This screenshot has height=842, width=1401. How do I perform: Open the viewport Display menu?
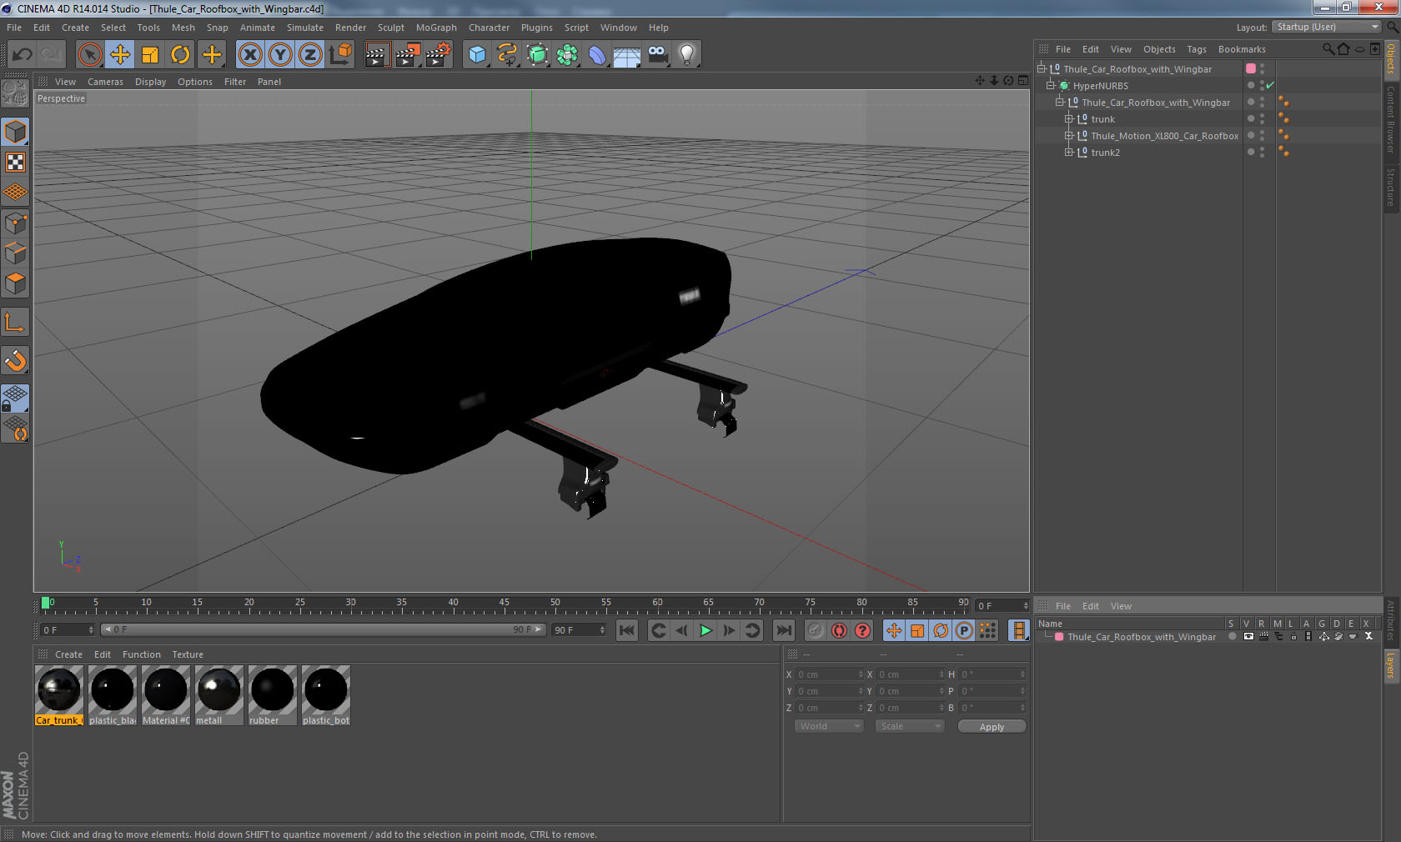pyautogui.click(x=150, y=82)
